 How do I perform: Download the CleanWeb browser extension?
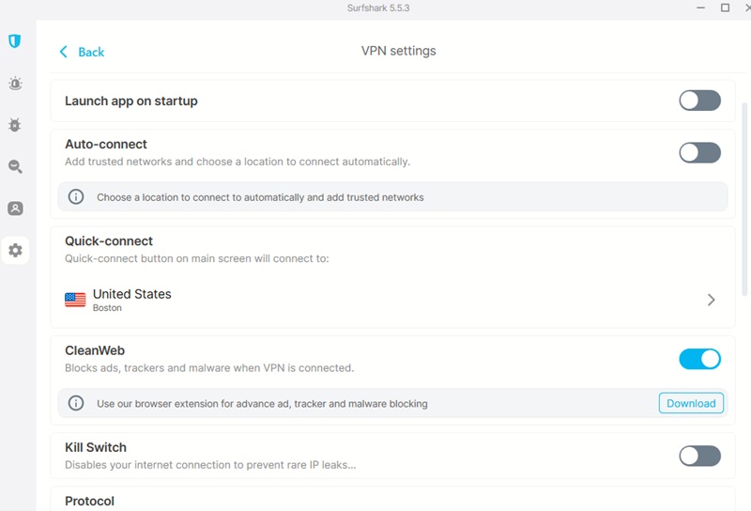[691, 403]
